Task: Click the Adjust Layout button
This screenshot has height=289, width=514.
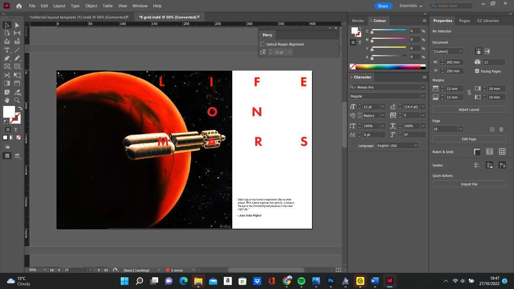Action: [469, 109]
